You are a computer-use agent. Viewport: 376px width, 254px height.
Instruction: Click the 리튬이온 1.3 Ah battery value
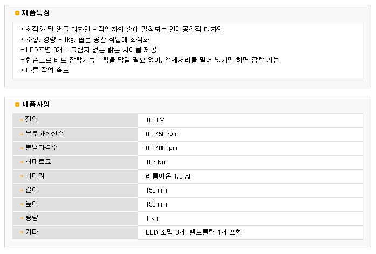(x=169, y=176)
